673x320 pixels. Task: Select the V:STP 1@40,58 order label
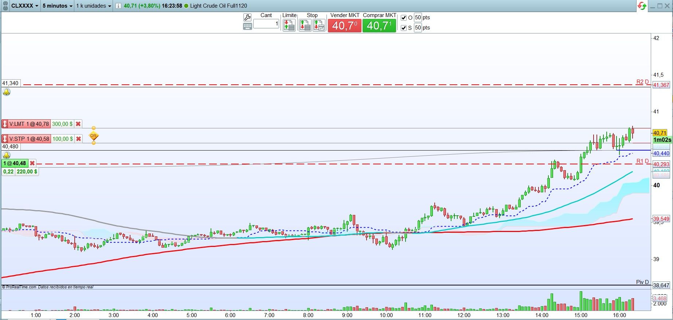(x=29, y=139)
